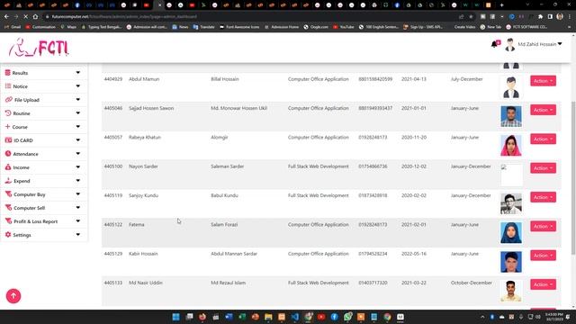The height and width of the screenshot is (324, 576).
Task: Click the Computer Buy icon
Action: click(8, 194)
